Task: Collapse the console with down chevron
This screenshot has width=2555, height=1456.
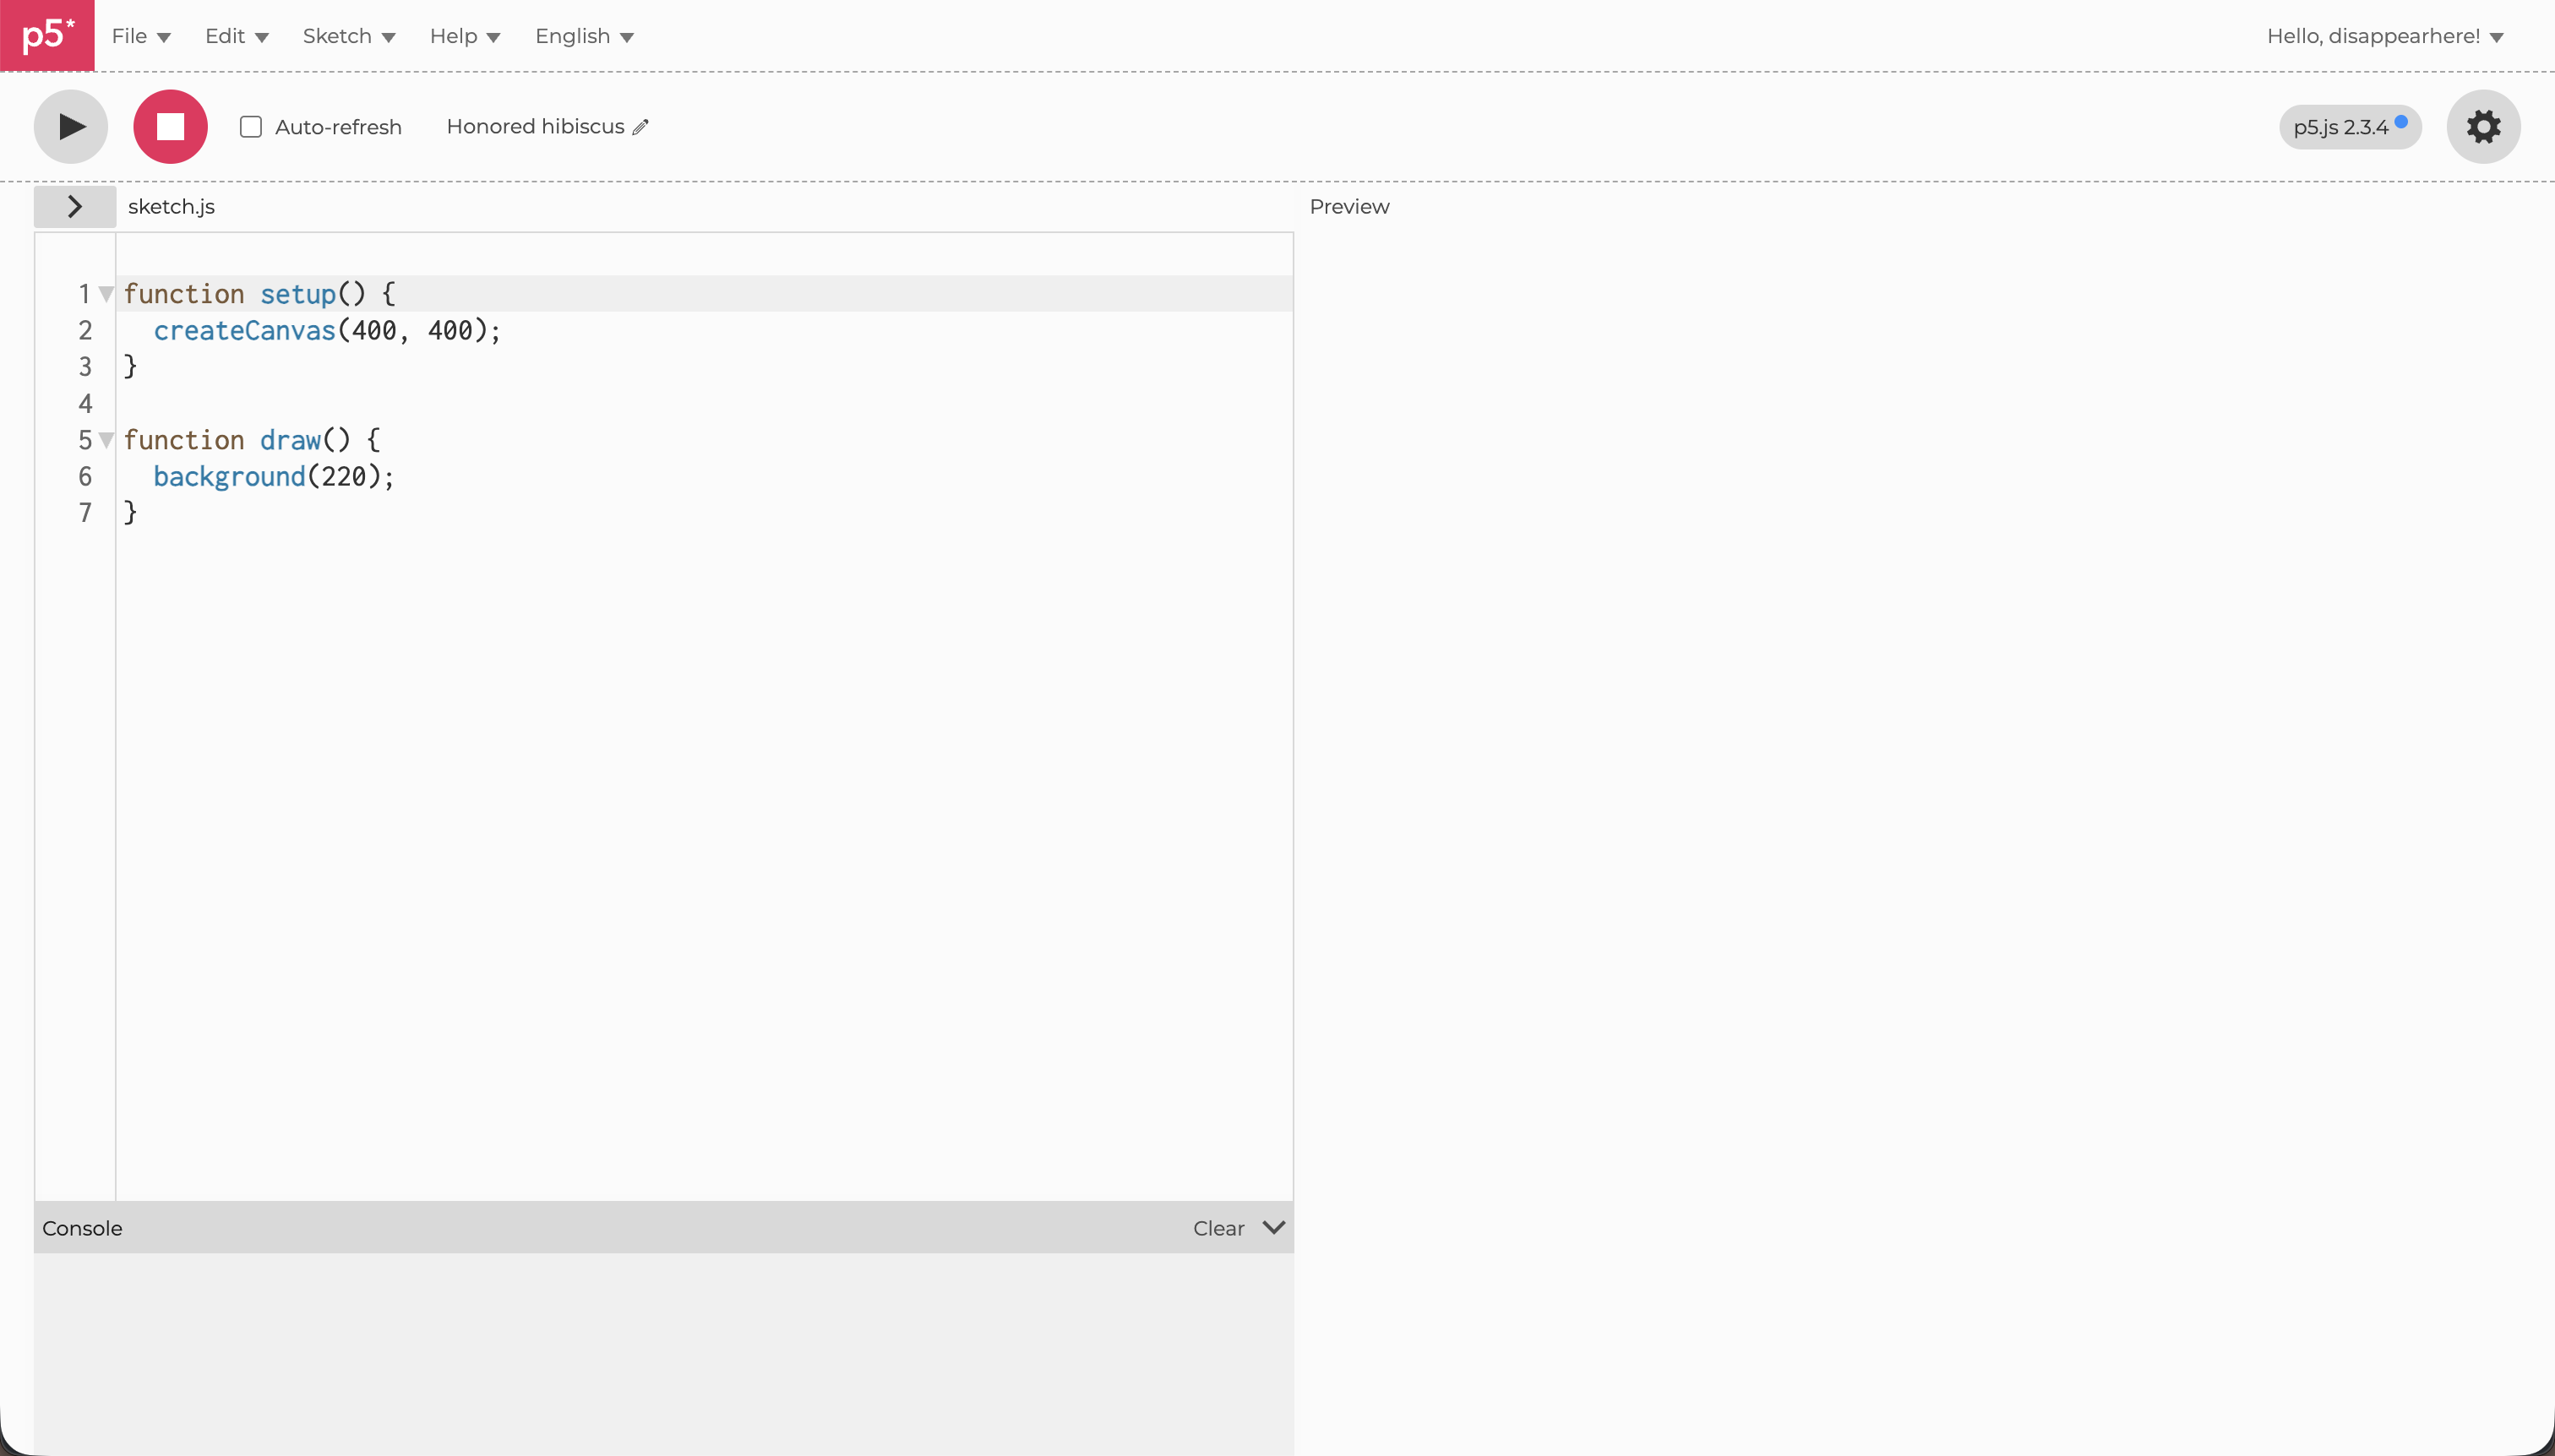Action: (x=1273, y=1227)
